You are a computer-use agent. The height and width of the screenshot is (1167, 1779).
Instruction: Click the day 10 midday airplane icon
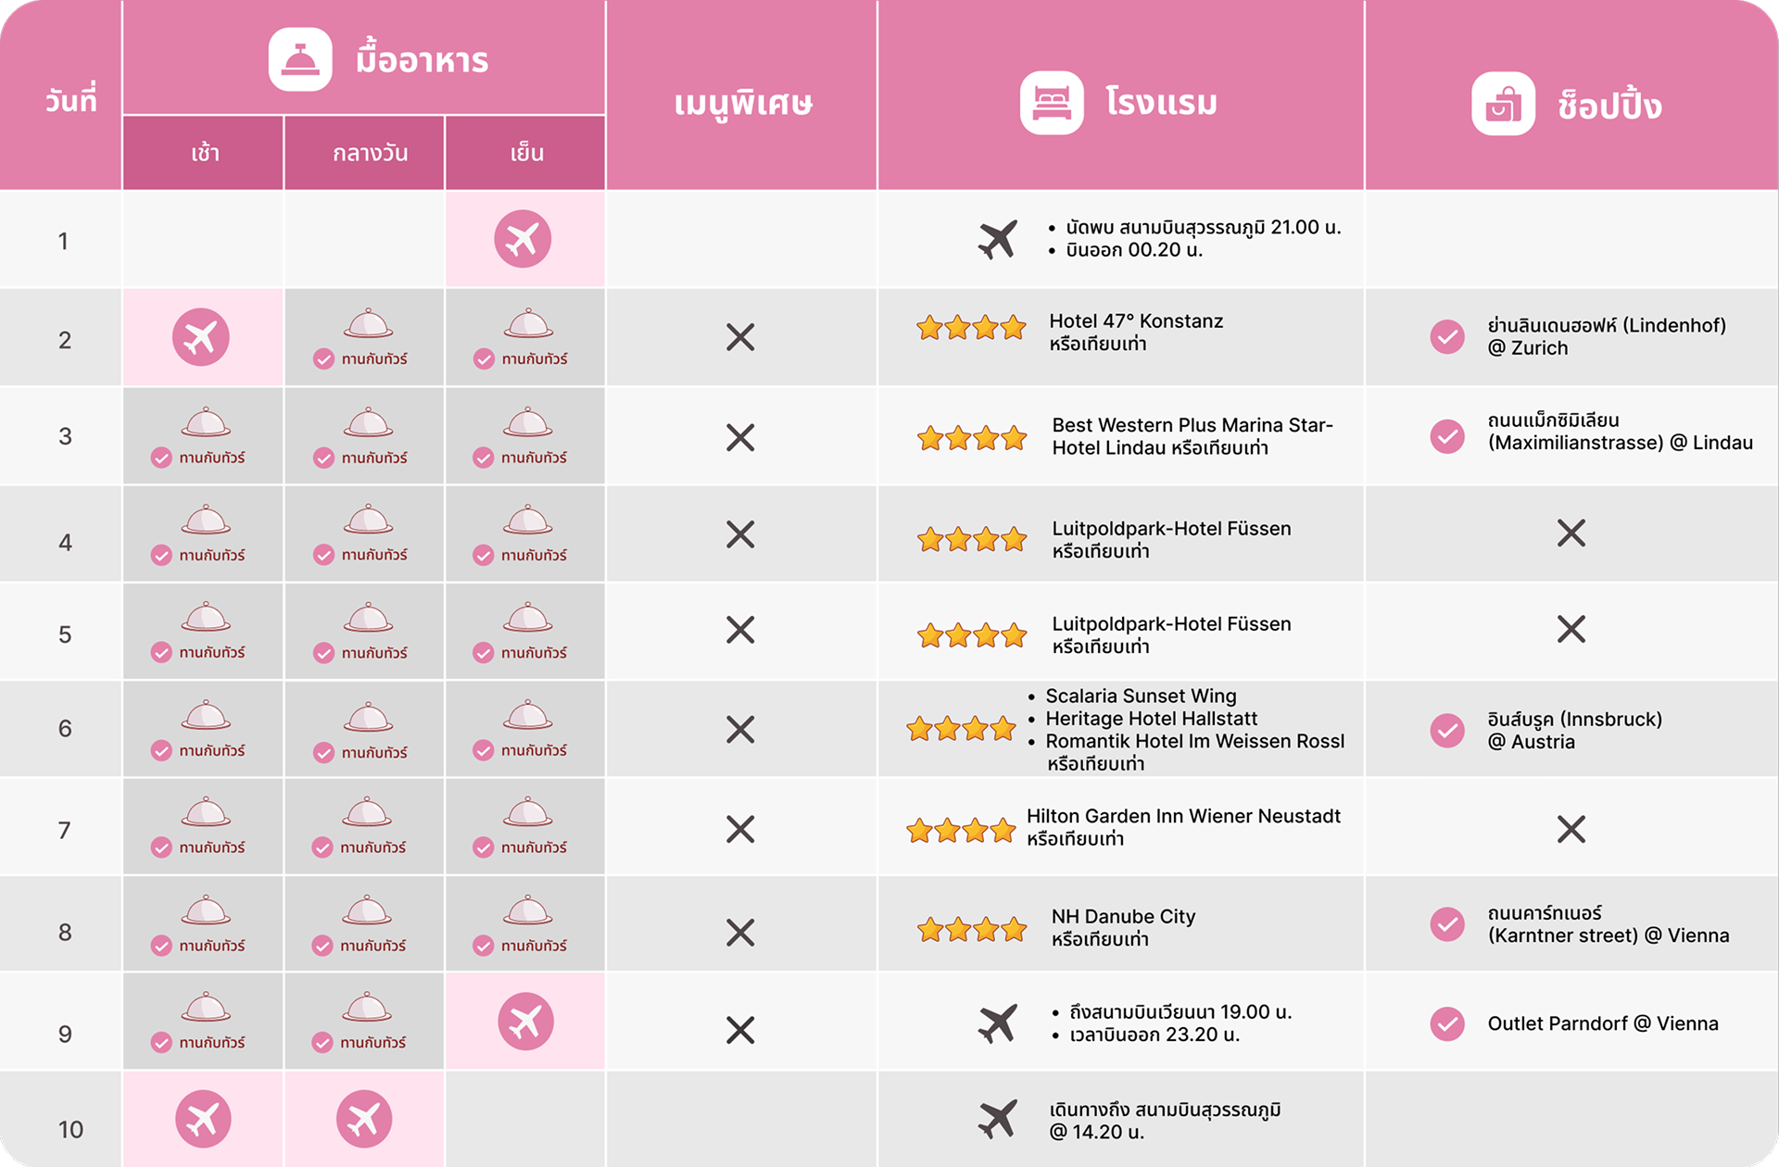click(364, 1119)
